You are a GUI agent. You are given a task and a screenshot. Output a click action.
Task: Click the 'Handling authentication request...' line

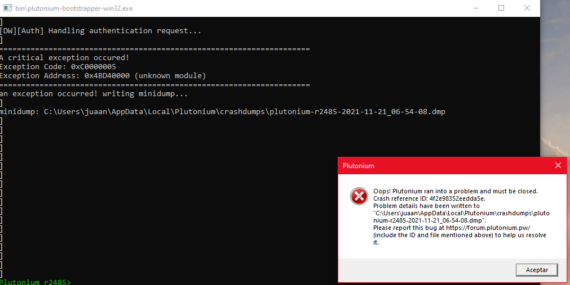point(101,31)
